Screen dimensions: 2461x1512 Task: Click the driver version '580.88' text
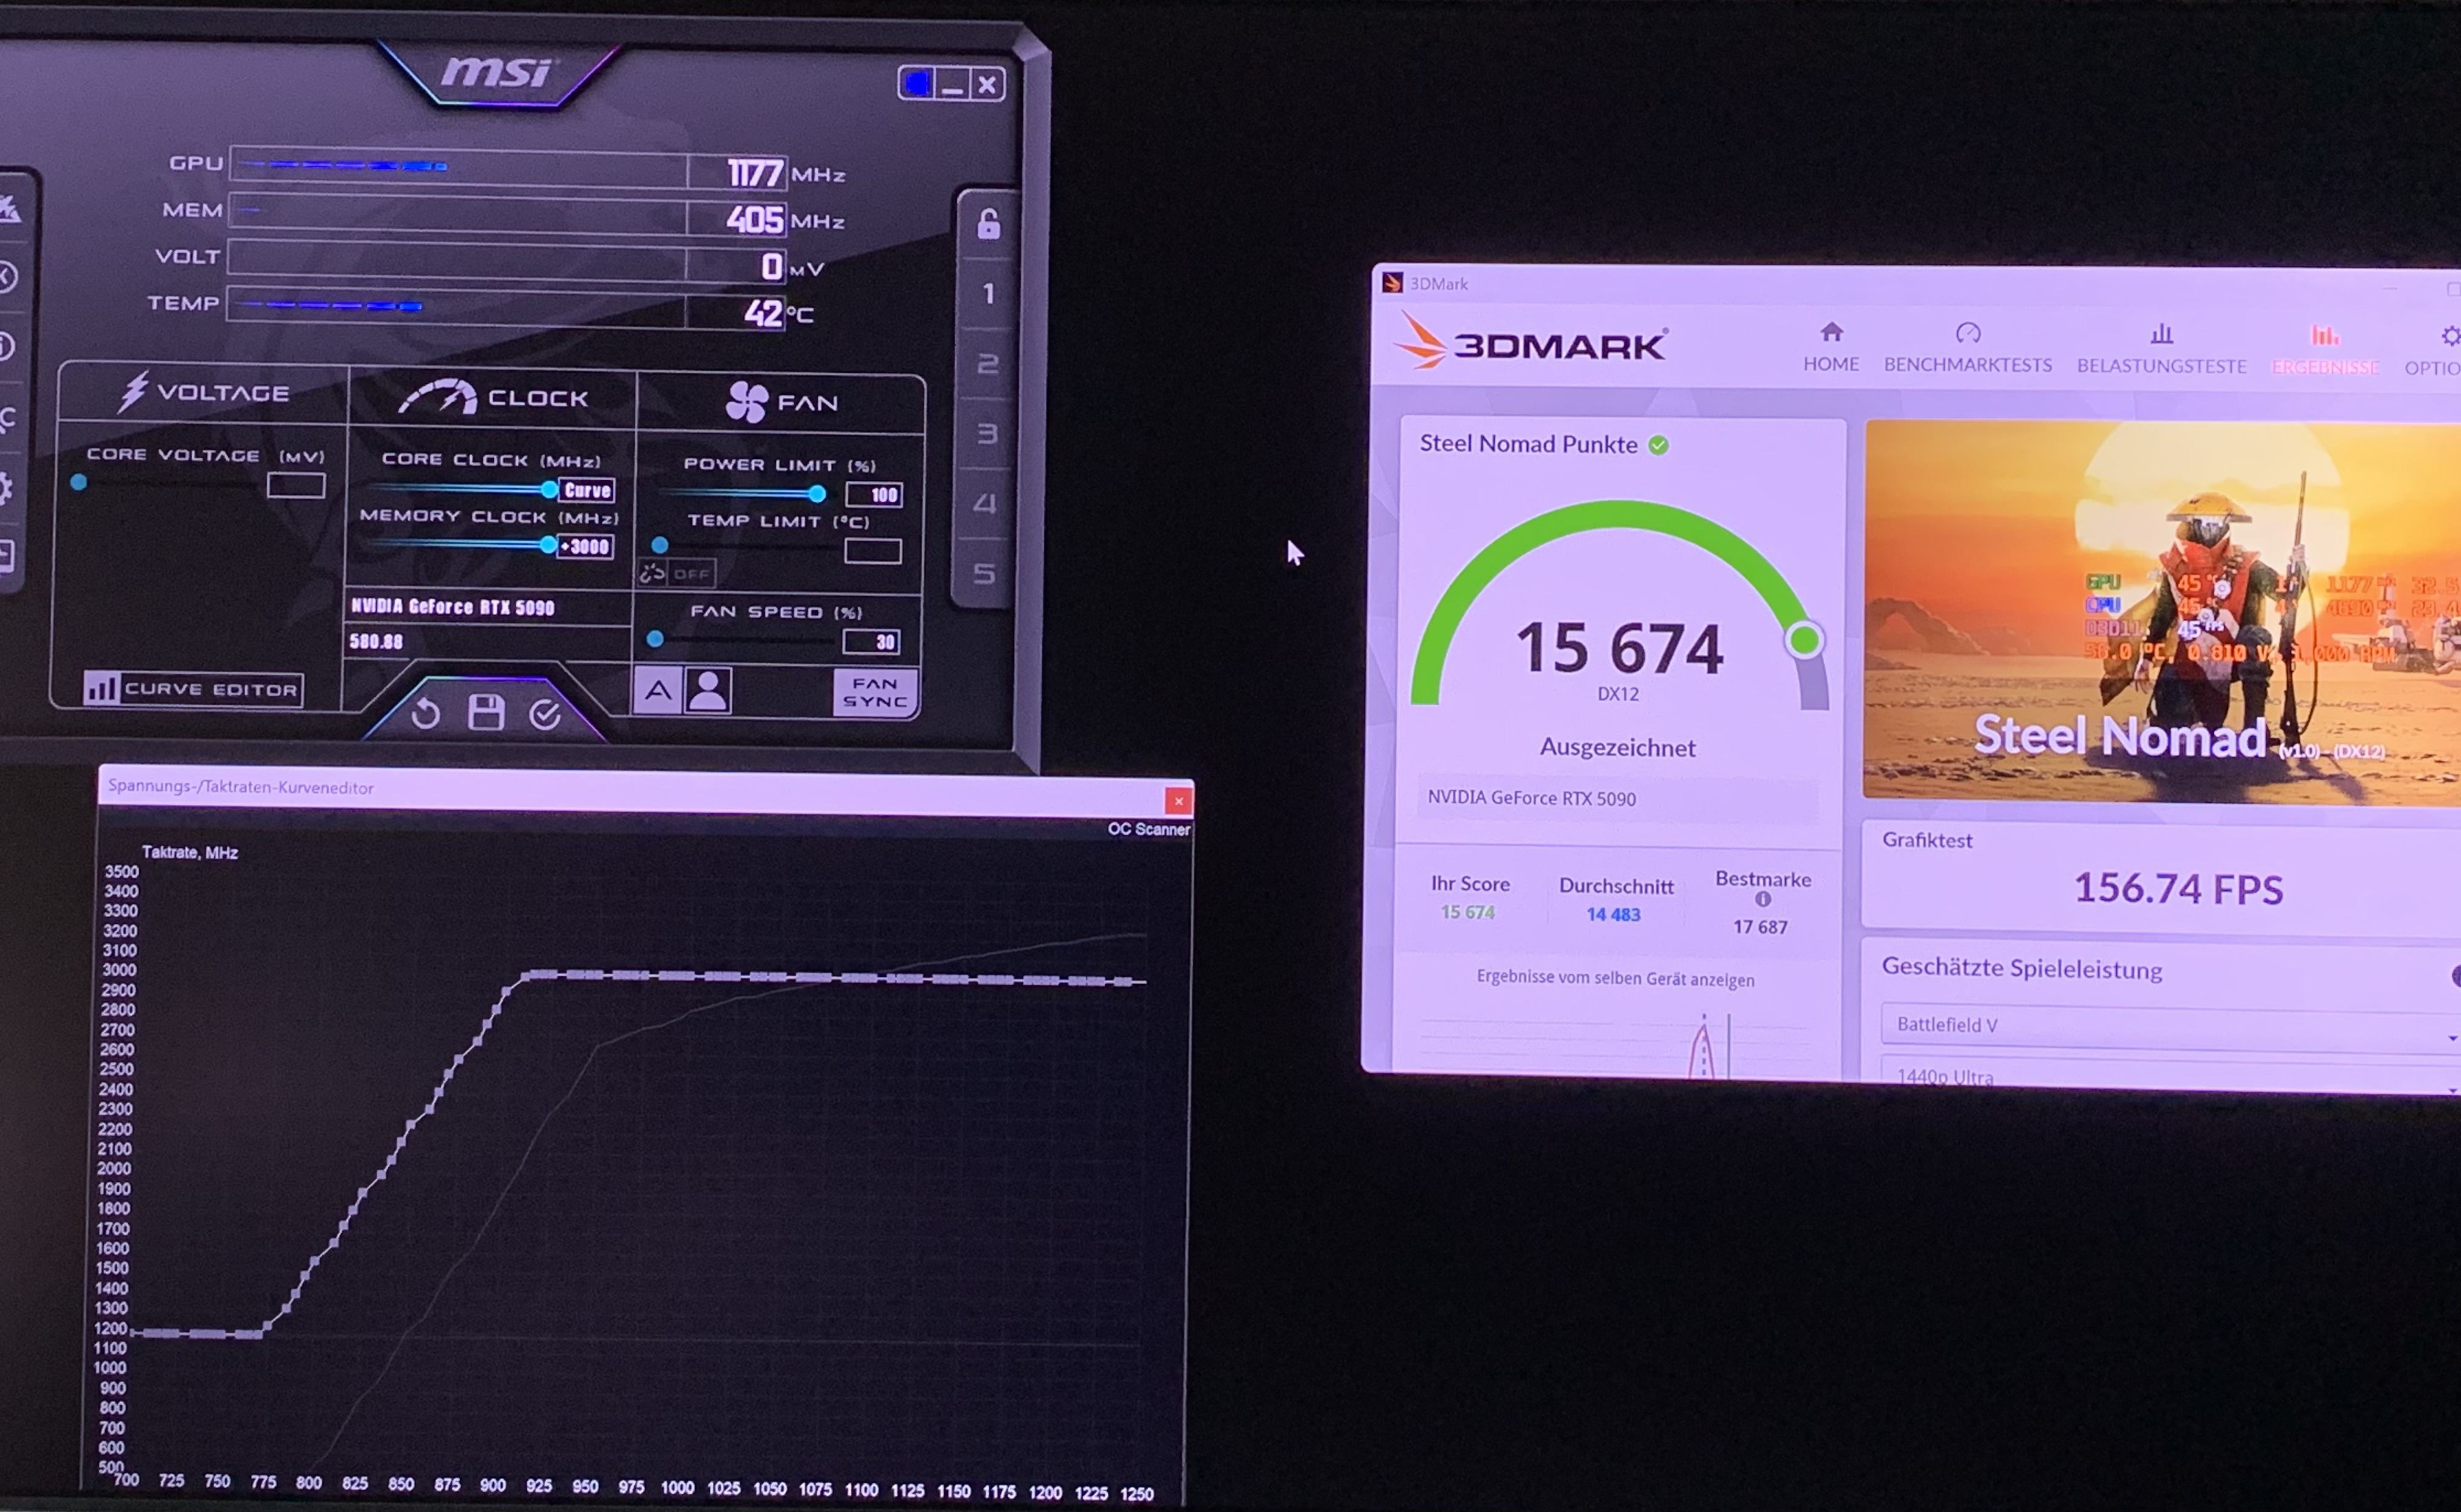(376, 641)
